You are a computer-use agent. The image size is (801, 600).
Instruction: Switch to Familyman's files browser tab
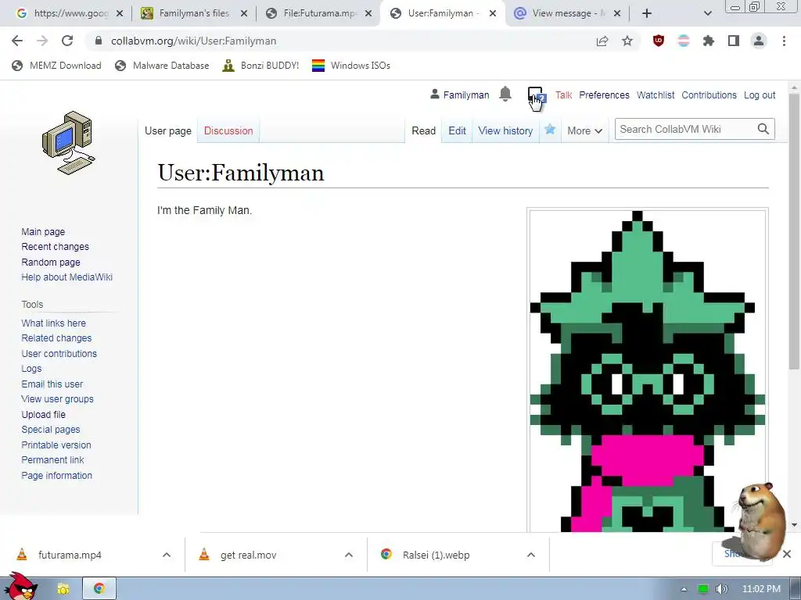point(194,13)
